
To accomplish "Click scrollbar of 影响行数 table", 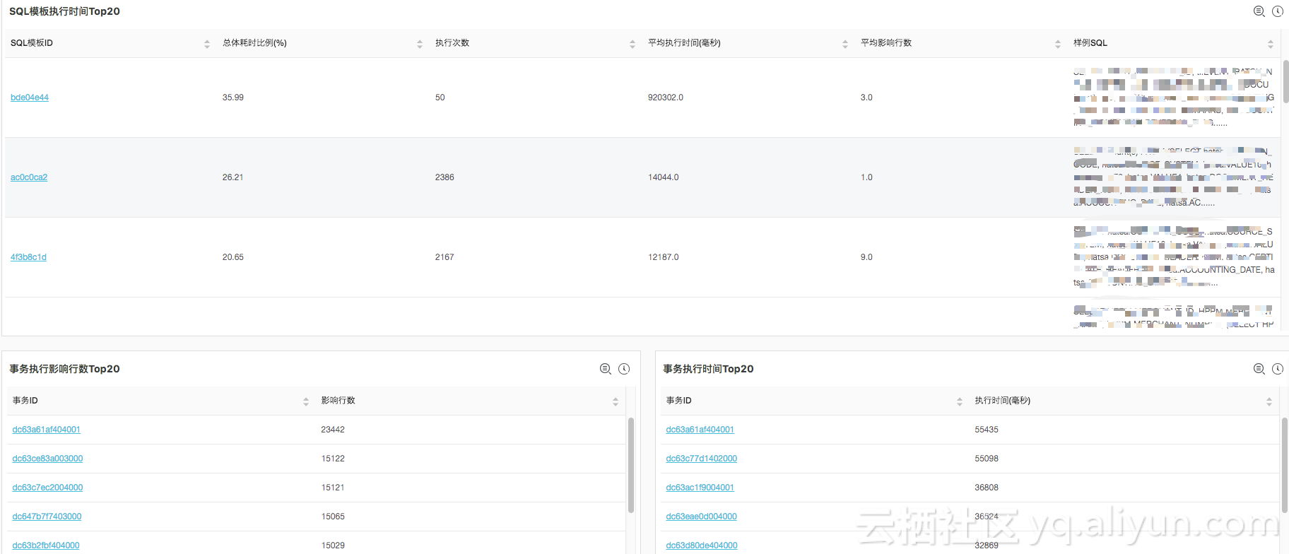I will tap(631, 465).
